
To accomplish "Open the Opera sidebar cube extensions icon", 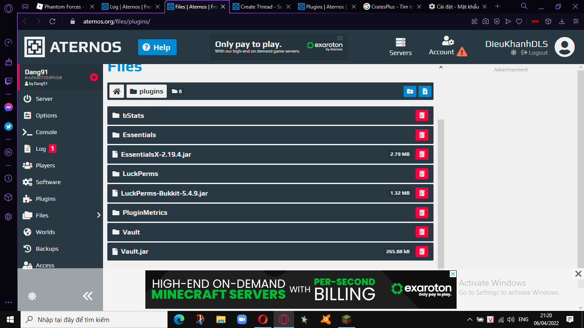I will (9, 197).
